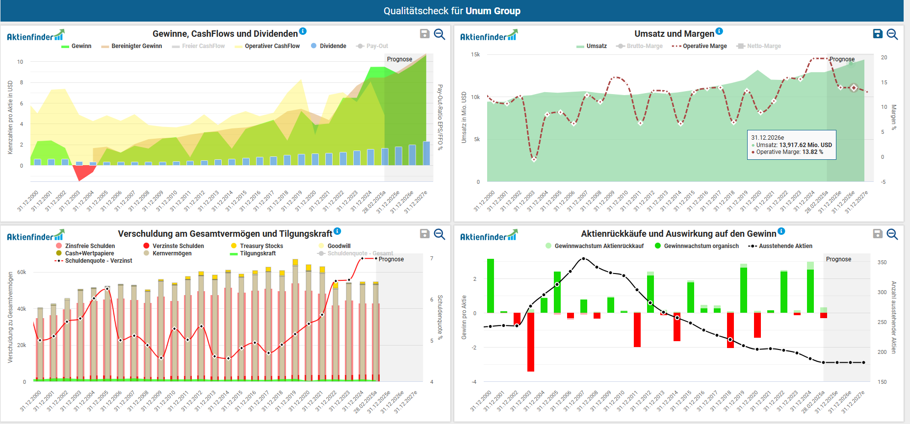Click the Aktienfinder logo in earnings panel
The image size is (910, 424).
[35, 36]
